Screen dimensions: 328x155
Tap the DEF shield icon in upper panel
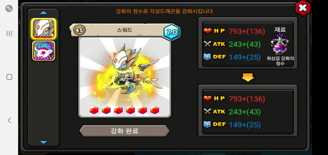(x=207, y=57)
